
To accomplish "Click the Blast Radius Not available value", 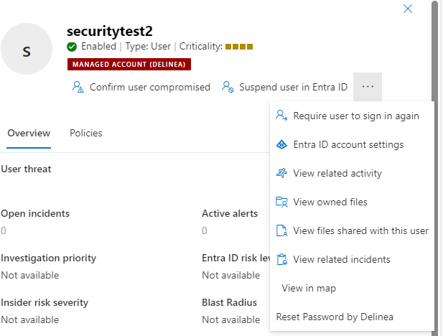I will 230,319.
